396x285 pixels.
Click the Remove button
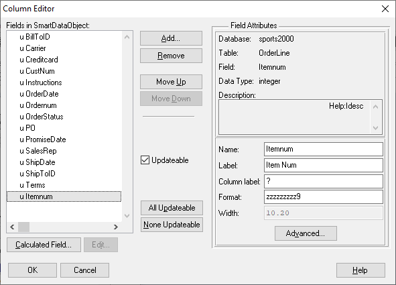click(x=171, y=56)
